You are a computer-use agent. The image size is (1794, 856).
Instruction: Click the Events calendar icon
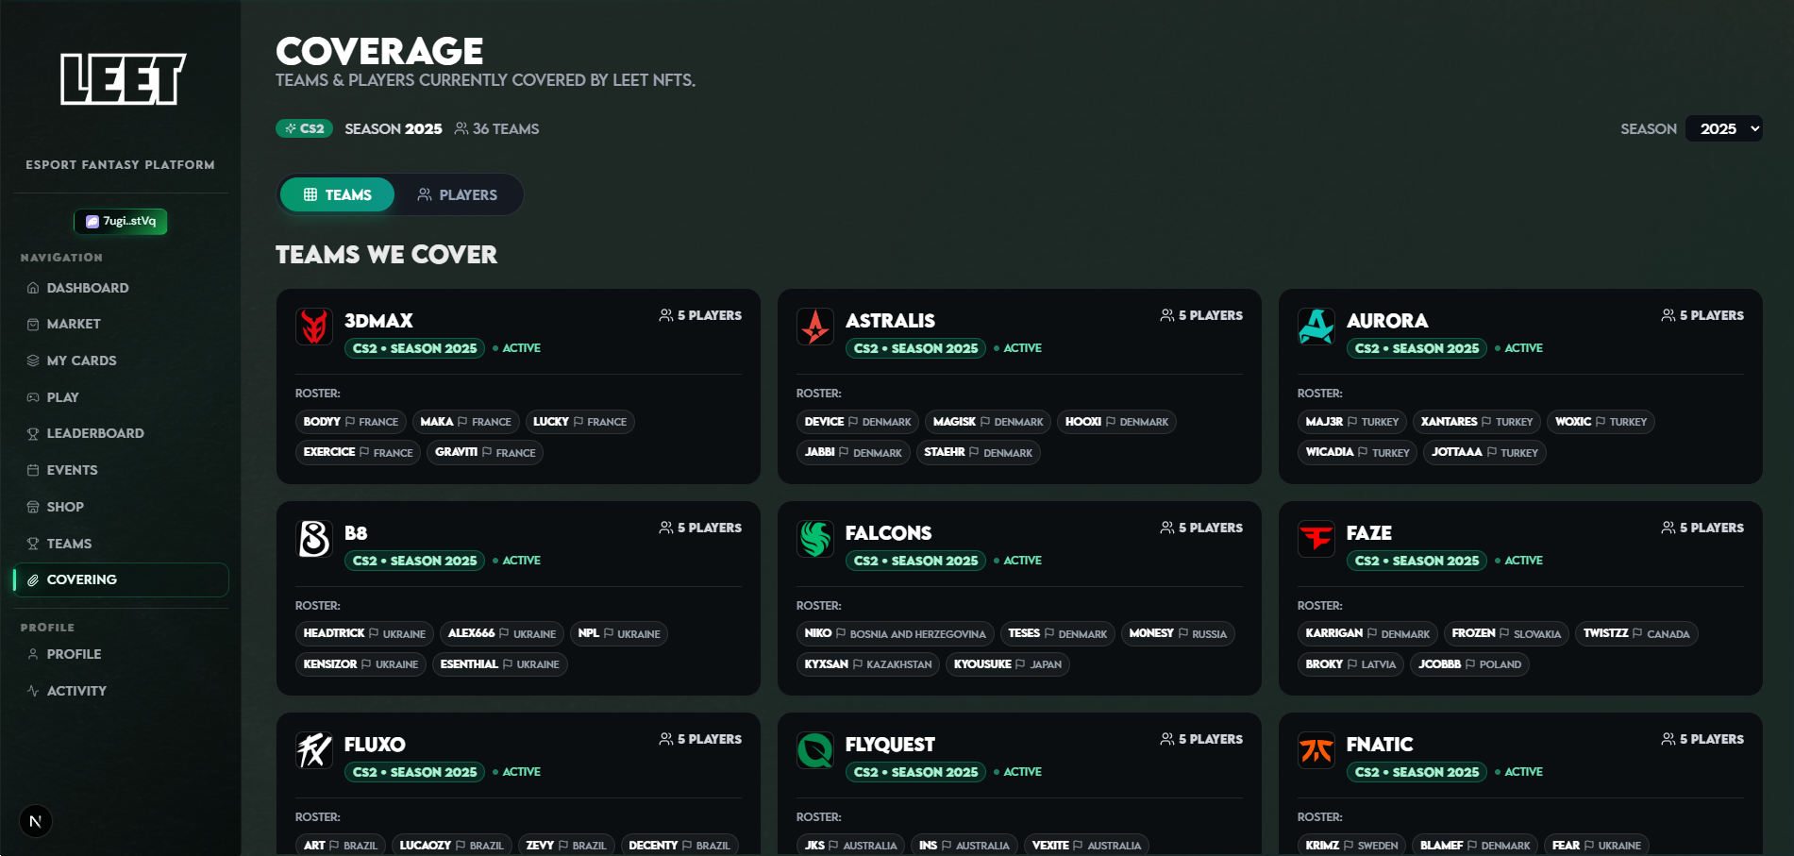pyautogui.click(x=32, y=470)
